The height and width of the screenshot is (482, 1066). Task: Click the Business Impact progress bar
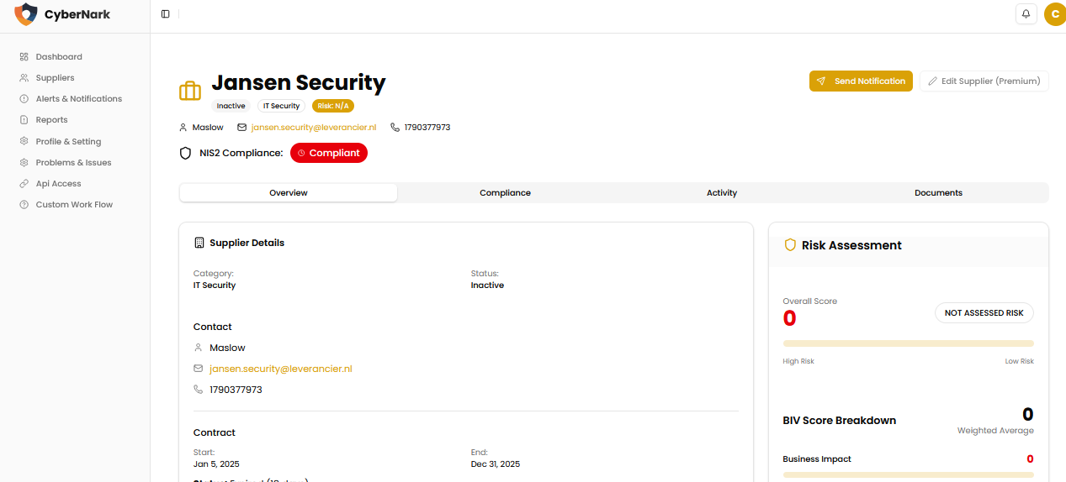click(x=909, y=474)
